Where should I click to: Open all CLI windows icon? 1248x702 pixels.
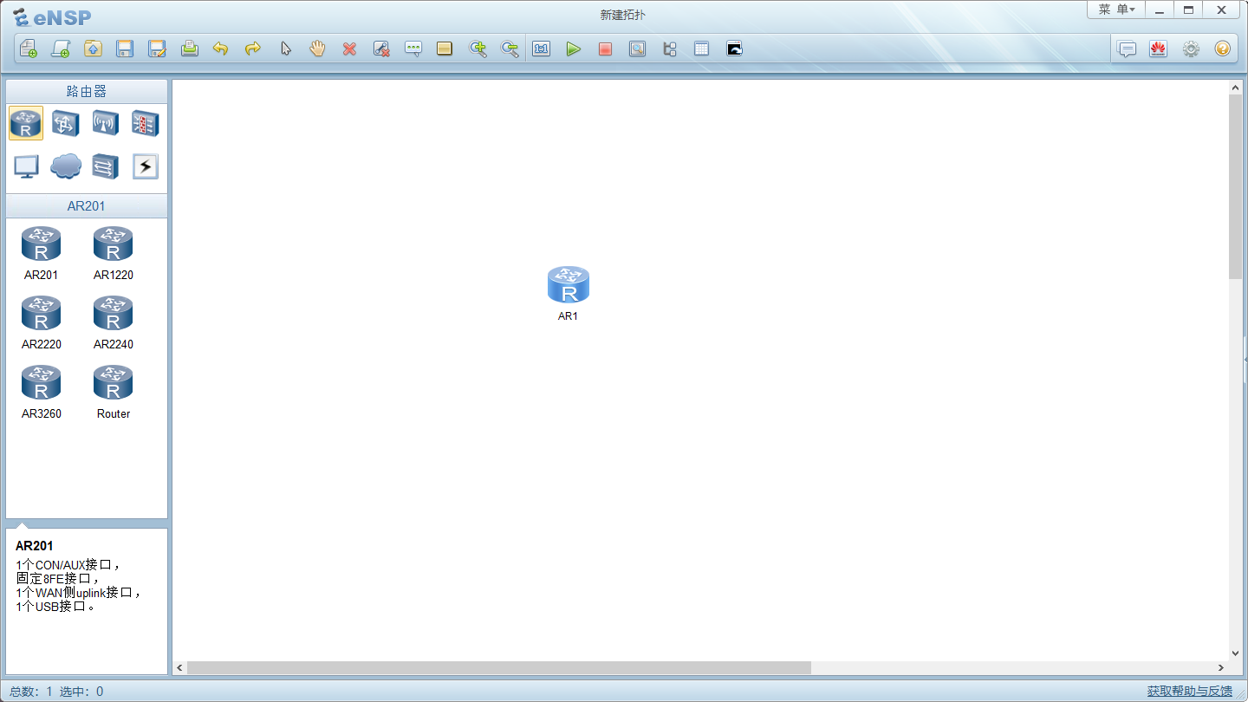[734, 49]
